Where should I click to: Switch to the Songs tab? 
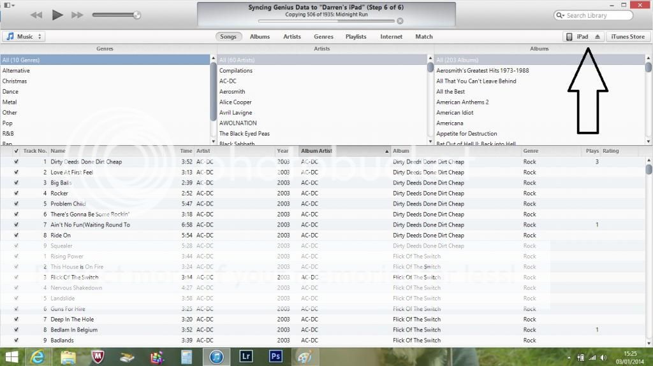(x=228, y=37)
